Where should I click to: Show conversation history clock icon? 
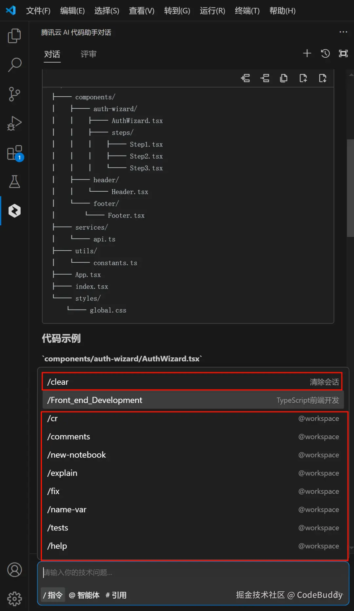click(x=325, y=53)
